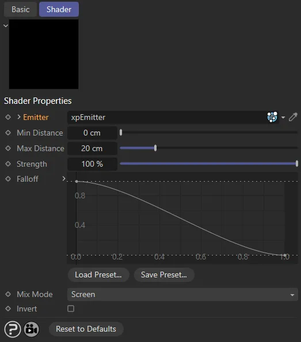Click Reset to Defaults button
The image size is (301, 342).
[86, 329]
